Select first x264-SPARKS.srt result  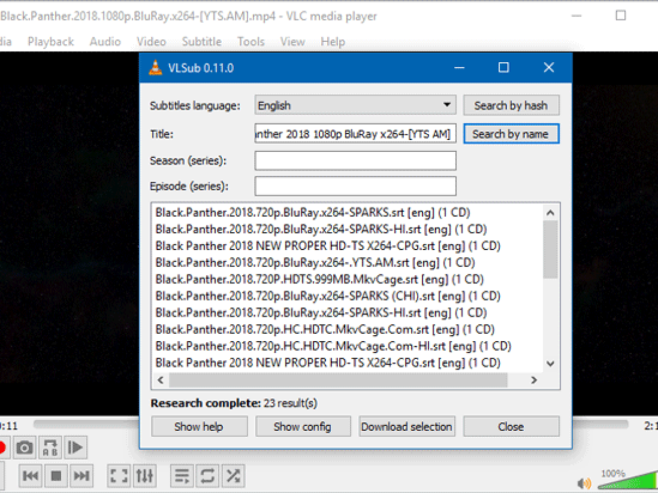[313, 213]
